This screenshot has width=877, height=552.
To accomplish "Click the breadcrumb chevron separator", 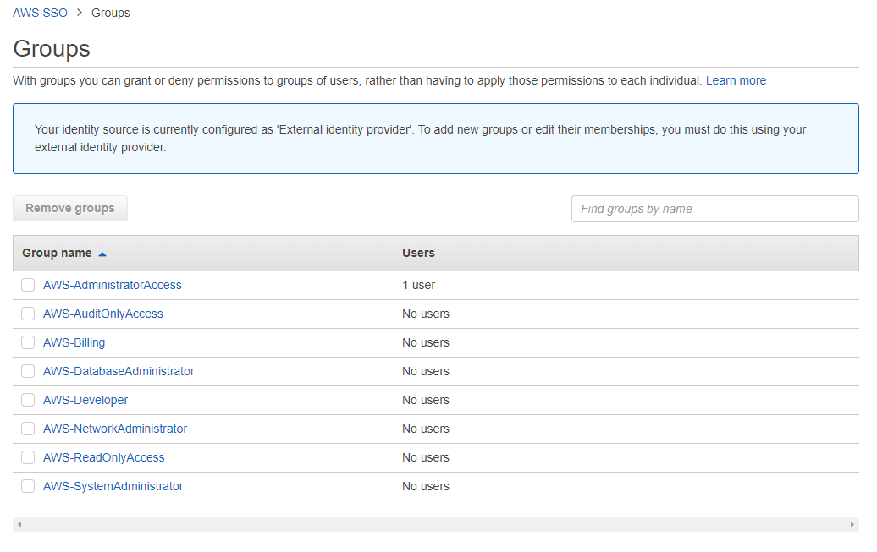I will pos(80,13).
